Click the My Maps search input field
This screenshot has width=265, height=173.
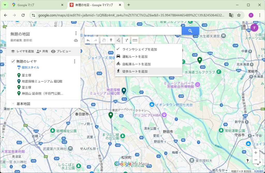[x=133, y=31]
